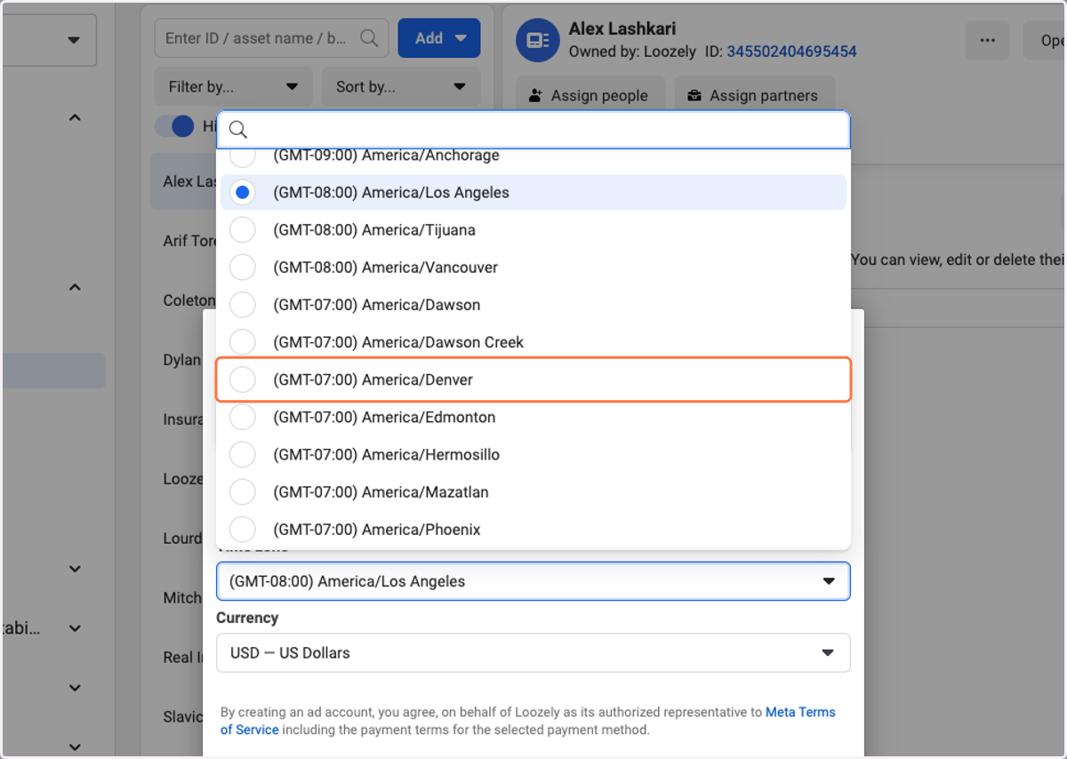Select the Dylan ad account in list
The width and height of the screenshot is (1067, 759).
pyautogui.click(x=183, y=360)
